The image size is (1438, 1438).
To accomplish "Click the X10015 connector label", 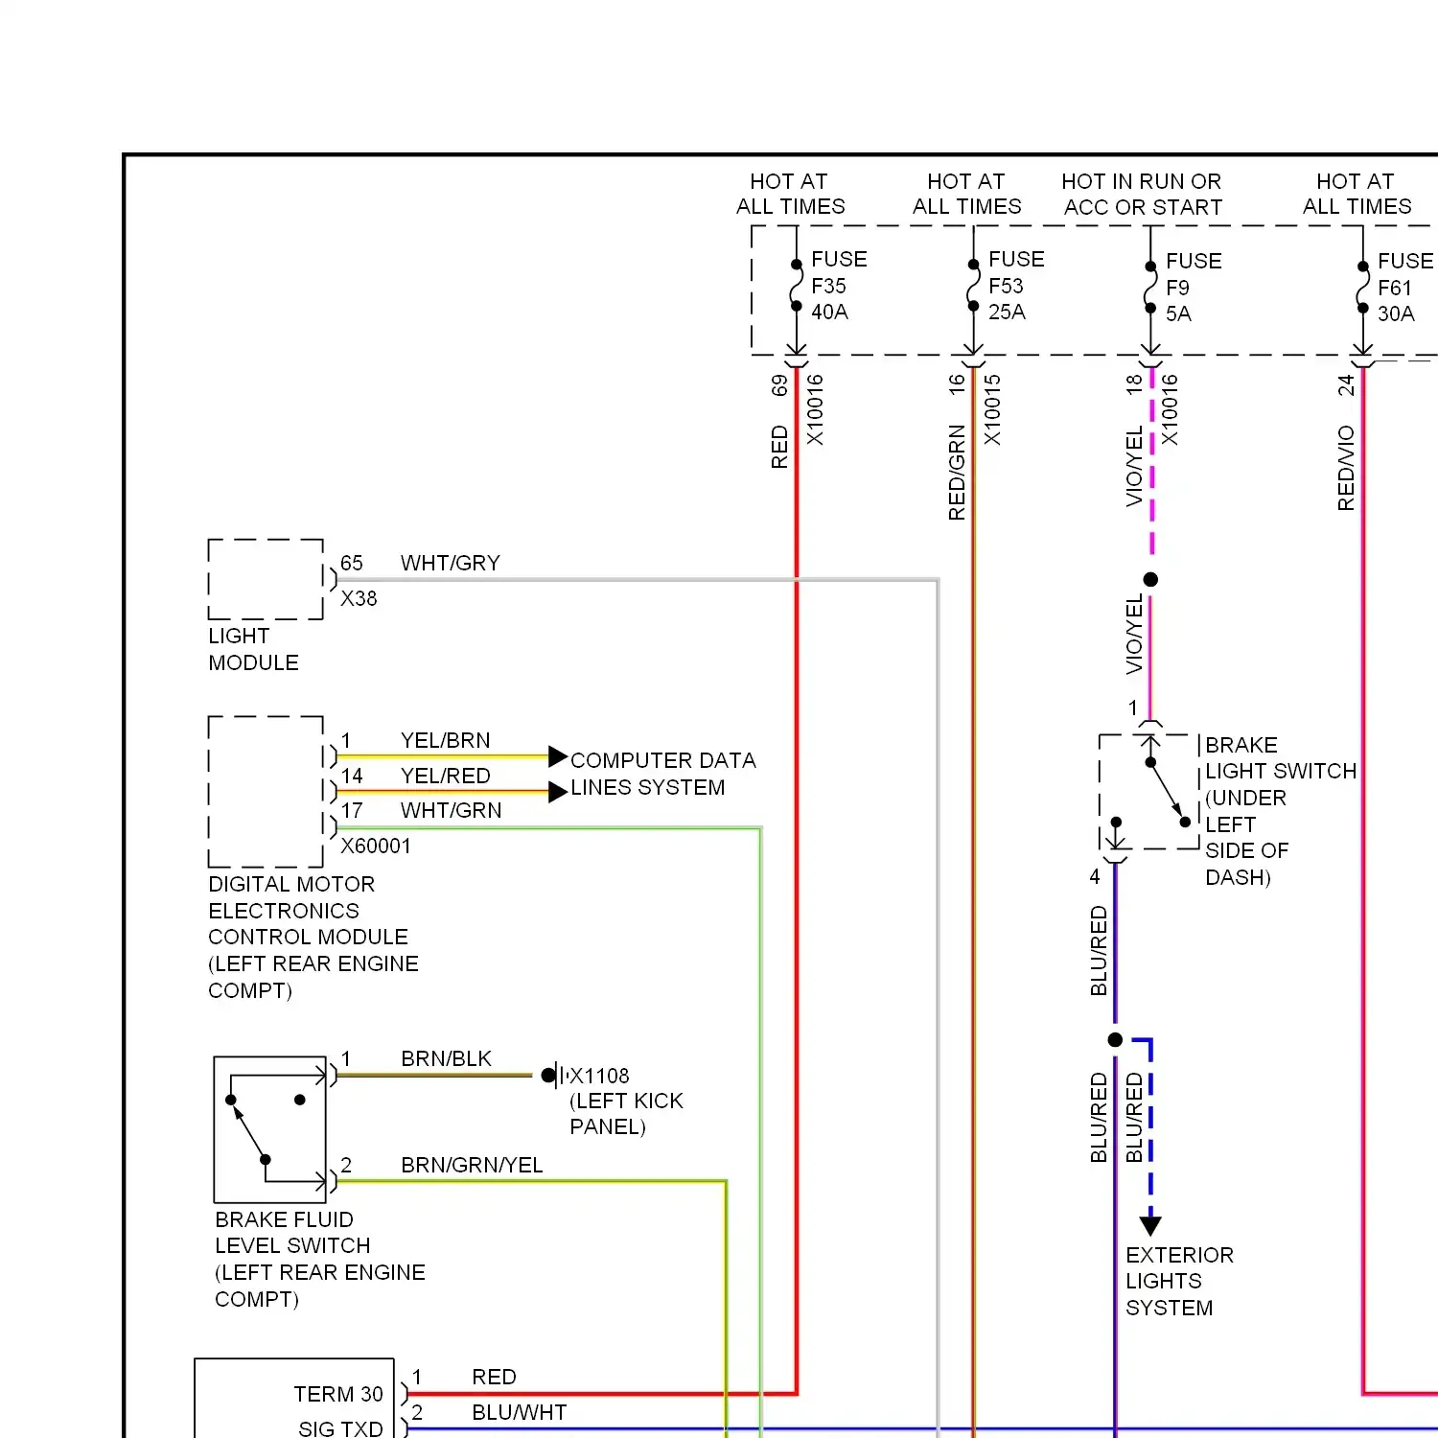I will [992, 409].
